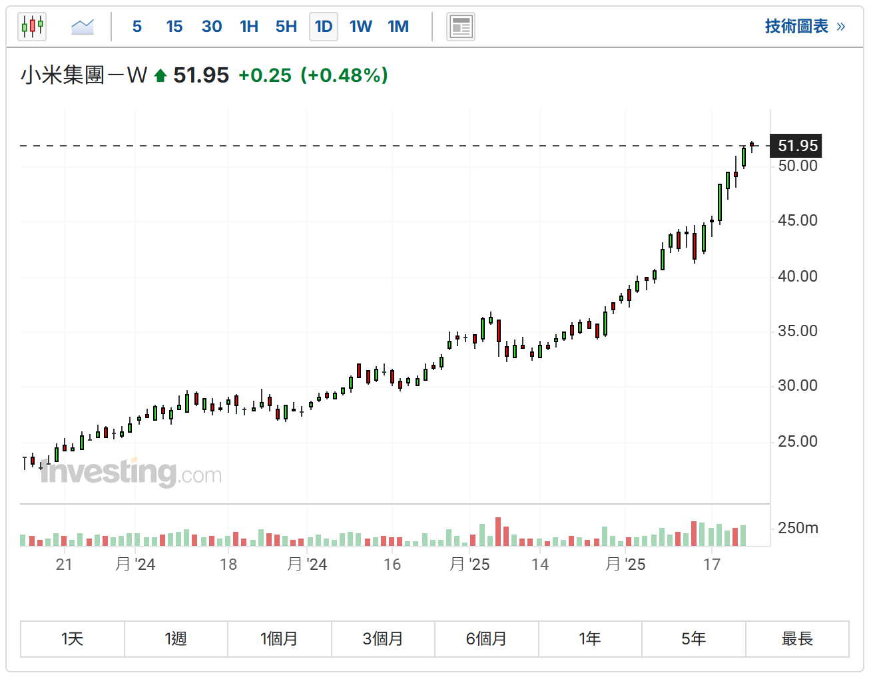This screenshot has height=681, width=869.
Task: Click the 40.00 price axis label
Action: click(x=798, y=276)
